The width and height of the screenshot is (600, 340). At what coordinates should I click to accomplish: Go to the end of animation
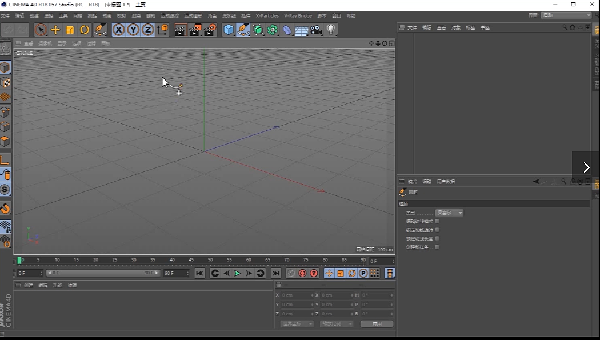point(275,273)
